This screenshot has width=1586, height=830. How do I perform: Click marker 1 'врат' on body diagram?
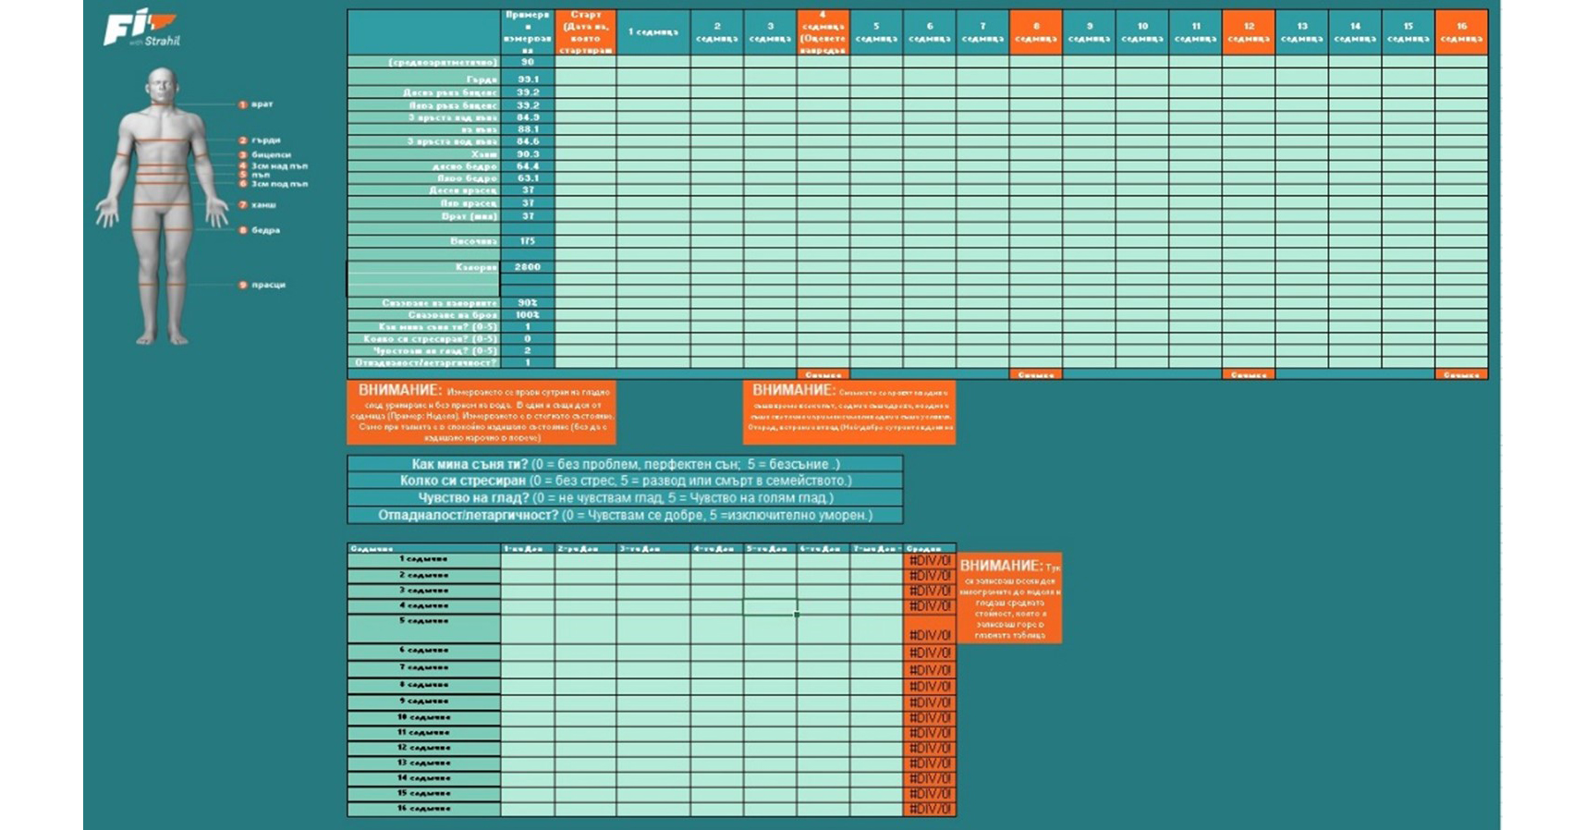[x=257, y=104]
